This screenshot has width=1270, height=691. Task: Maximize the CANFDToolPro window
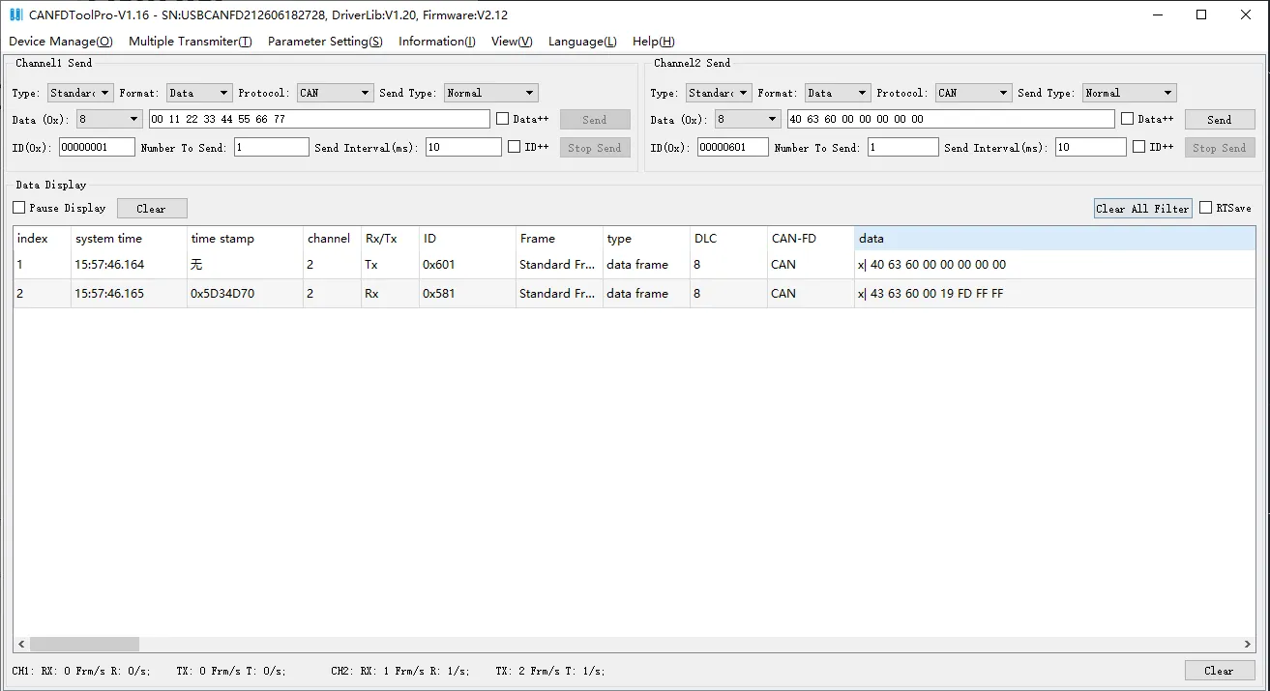1201,14
